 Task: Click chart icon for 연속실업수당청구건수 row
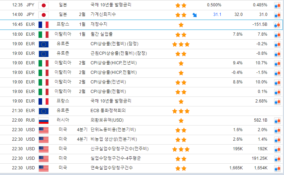[x=277, y=168]
